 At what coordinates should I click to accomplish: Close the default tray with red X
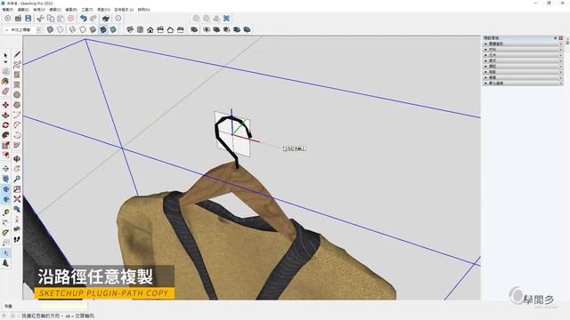[x=561, y=38]
